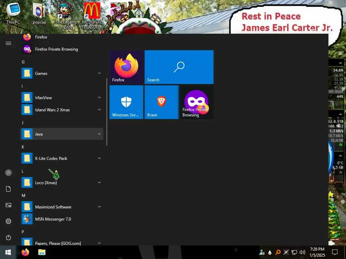The image size is (346, 259).
Task: Expand the Java folder
Action: pos(62,134)
